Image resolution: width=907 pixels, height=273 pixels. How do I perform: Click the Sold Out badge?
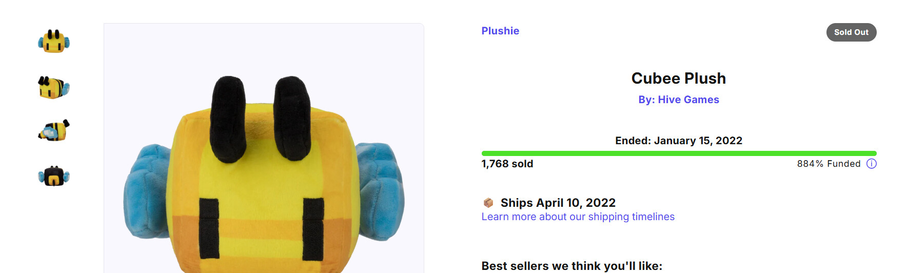pos(851,32)
